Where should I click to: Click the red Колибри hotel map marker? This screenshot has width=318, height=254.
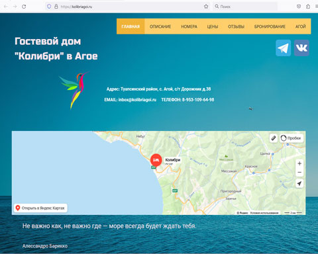(x=156, y=160)
